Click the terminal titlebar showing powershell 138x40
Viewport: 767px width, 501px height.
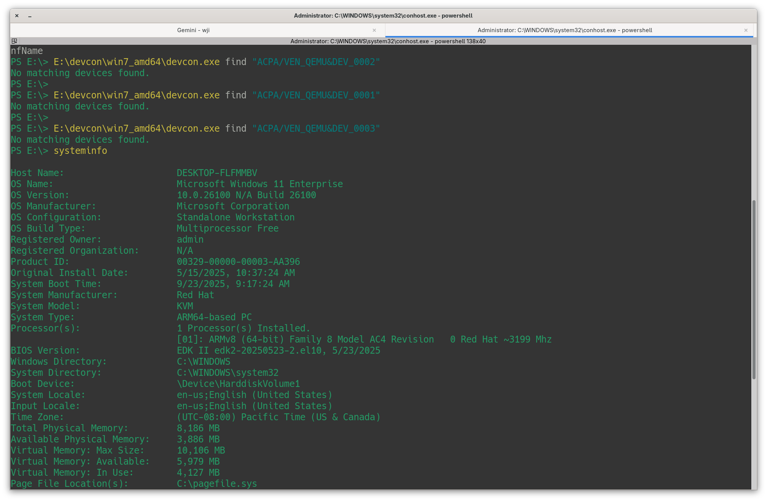coord(388,41)
